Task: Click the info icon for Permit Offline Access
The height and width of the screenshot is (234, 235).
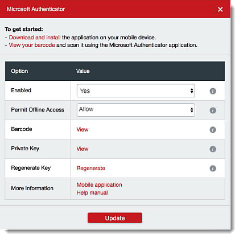Action: [213, 110]
